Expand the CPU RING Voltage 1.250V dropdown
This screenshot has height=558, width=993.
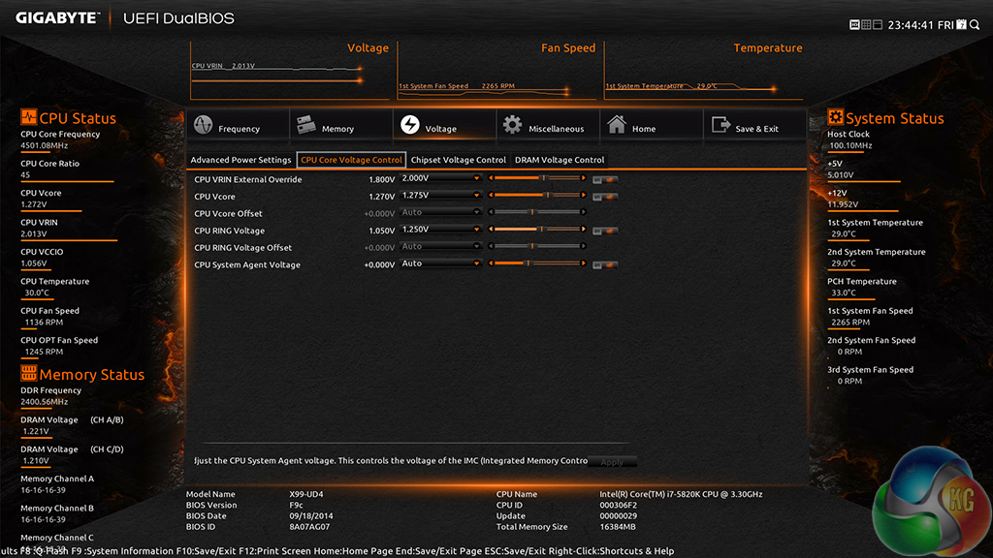441,231
